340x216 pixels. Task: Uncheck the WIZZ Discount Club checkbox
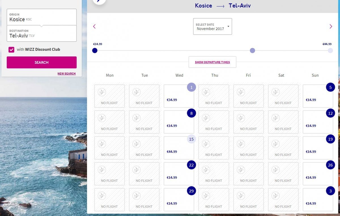point(11,50)
